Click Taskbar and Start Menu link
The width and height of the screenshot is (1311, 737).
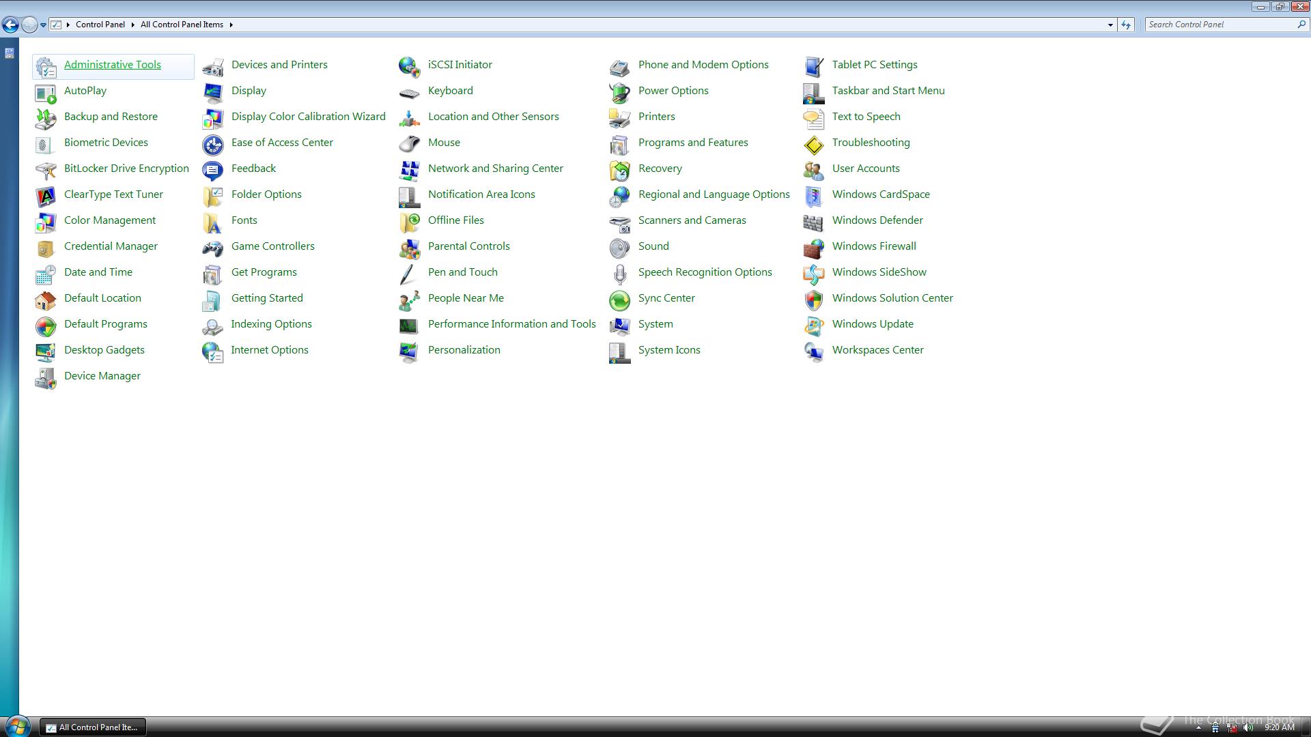point(888,91)
